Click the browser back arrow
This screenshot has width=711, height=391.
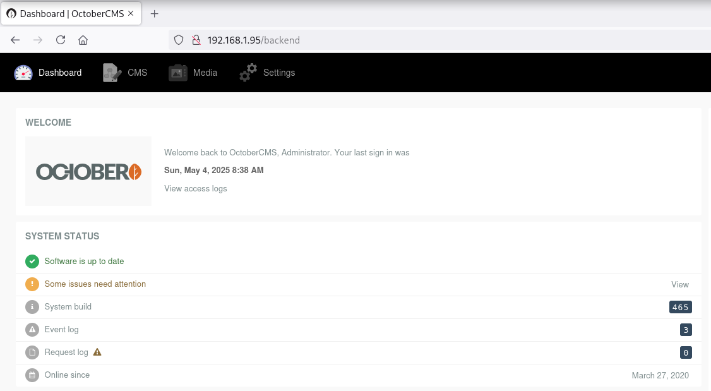(x=16, y=40)
